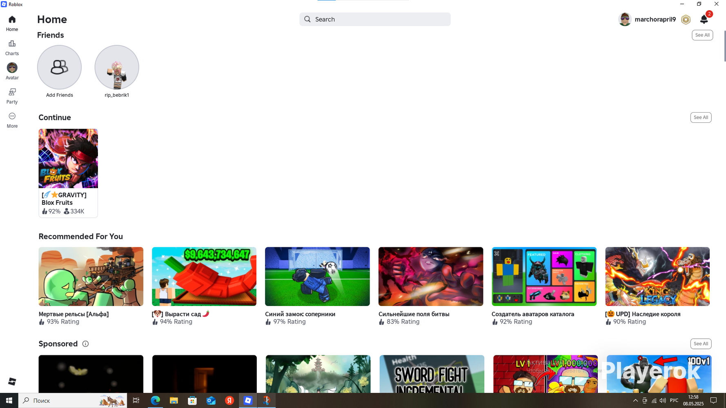Open the More menu in the sidebar
726x408 pixels.
click(x=12, y=120)
